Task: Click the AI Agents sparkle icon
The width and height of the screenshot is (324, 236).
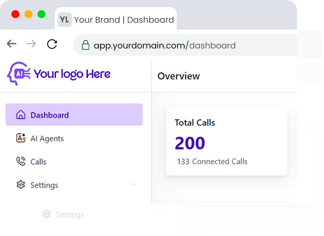Action: coord(20,138)
